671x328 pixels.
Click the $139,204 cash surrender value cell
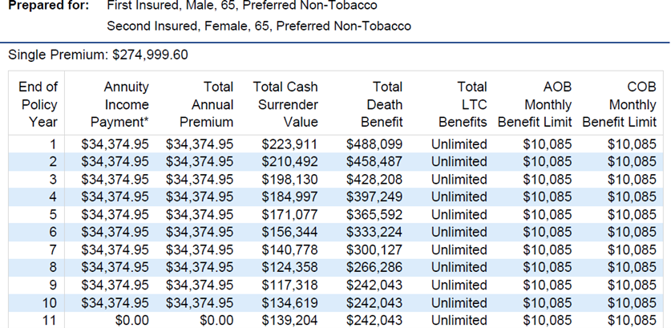coord(290,320)
